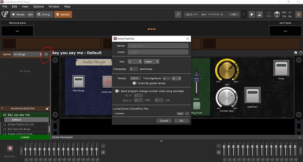303x162 pixels.
Task: Open the Key note dropdown showing C
Action: pos(135,61)
